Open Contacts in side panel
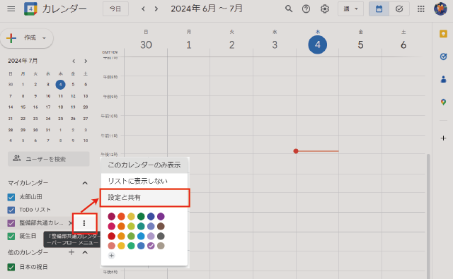The image size is (453, 279). 443,79
